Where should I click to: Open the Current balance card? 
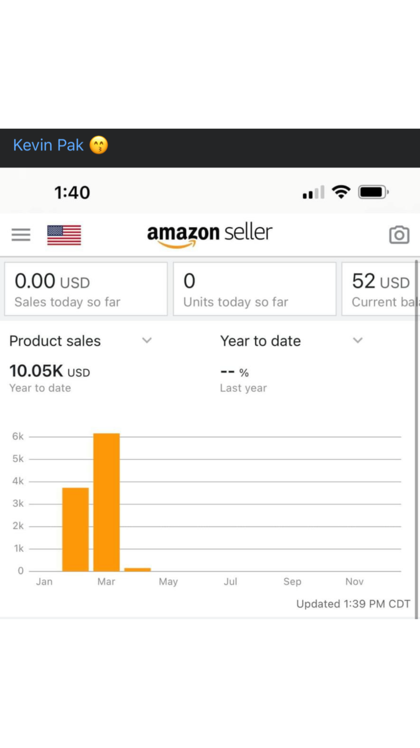(379, 289)
